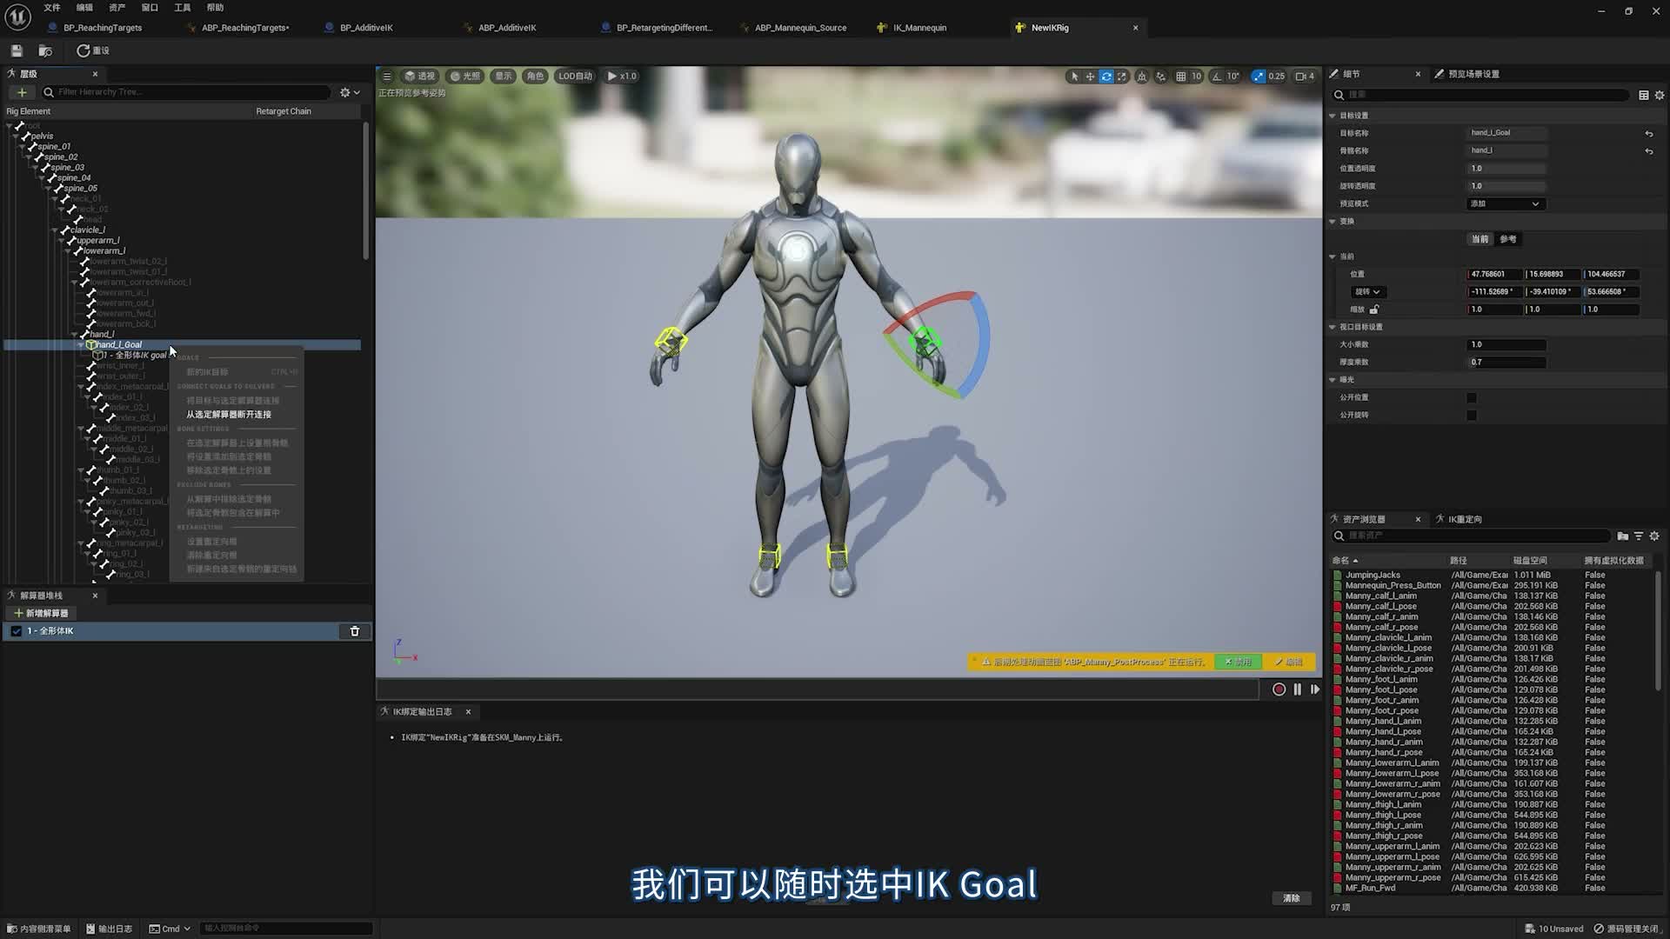
Task: Enable the expose rotation checkbox
Action: tap(1472, 415)
